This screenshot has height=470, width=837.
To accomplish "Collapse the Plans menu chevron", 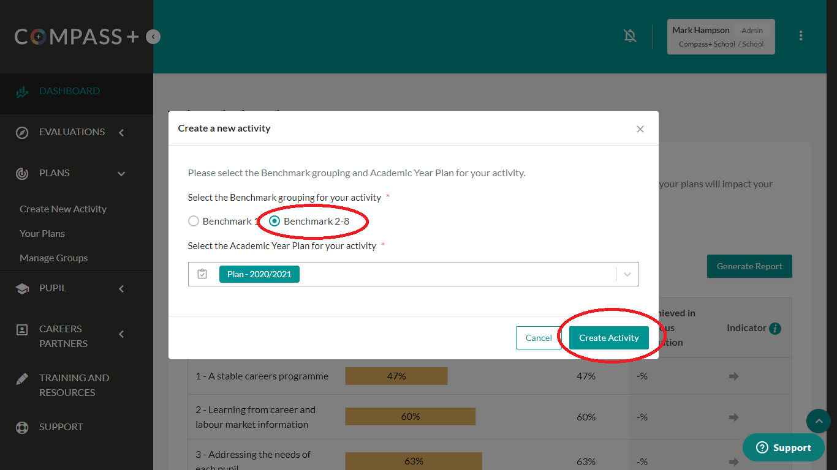I will pyautogui.click(x=121, y=174).
